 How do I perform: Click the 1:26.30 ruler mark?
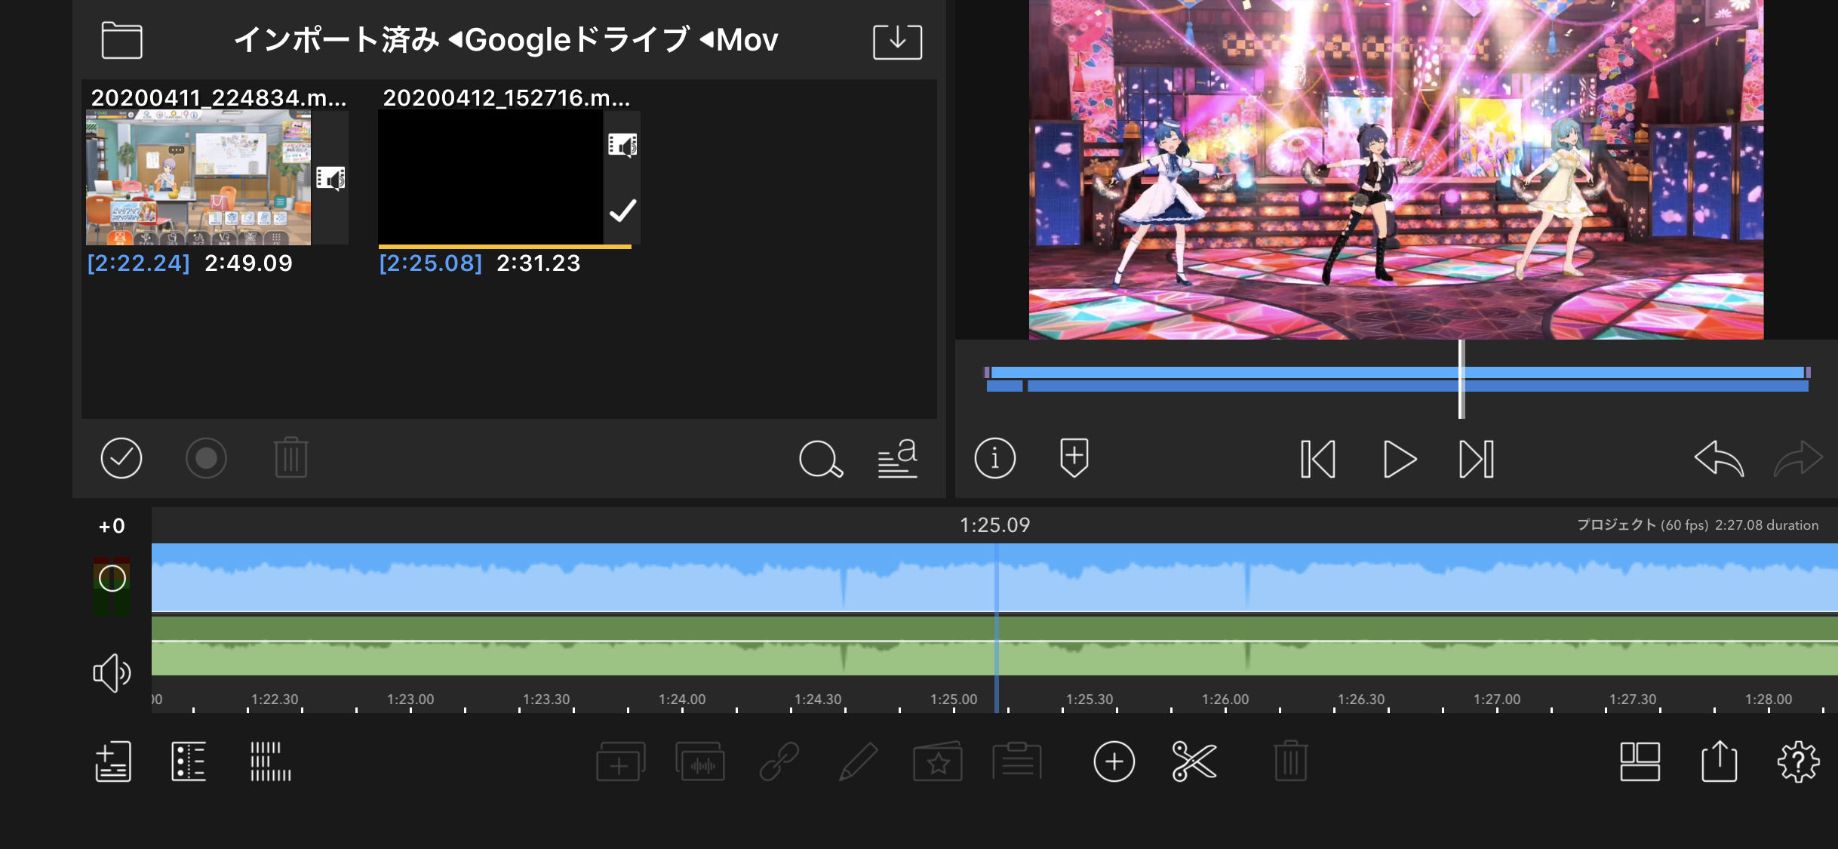click(x=1361, y=700)
